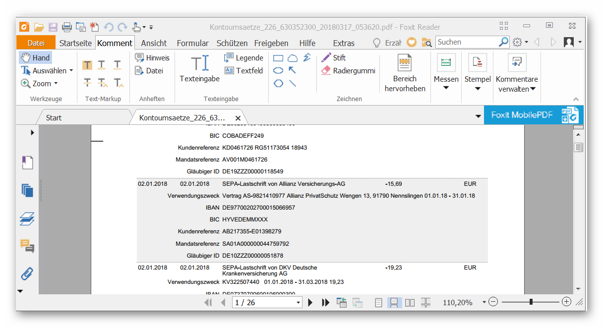Viewport: 603px width, 327px height.
Task: Switch to the Formular ribbon tab
Action: 192,43
